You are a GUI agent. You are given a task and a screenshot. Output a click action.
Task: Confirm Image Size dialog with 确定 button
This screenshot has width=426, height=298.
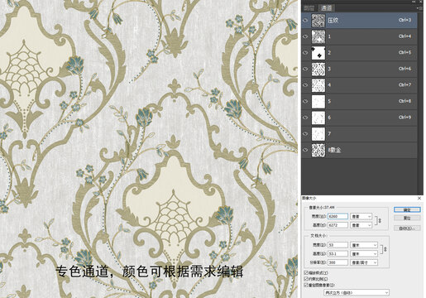(407, 210)
